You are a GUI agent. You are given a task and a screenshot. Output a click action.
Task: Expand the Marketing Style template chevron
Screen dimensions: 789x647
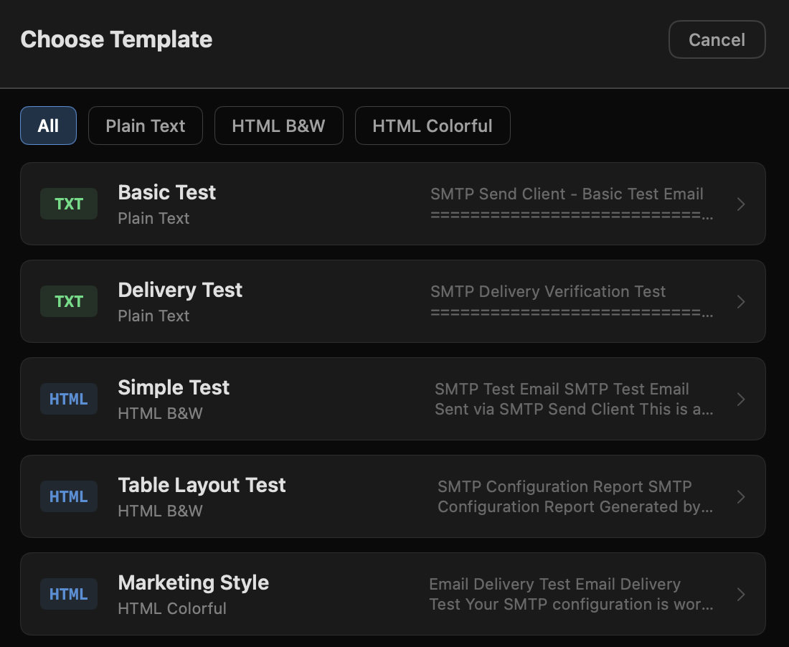pos(741,594)
